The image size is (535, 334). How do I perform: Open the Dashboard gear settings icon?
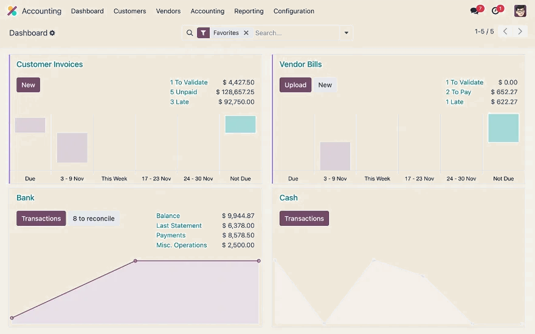point(52,33)
